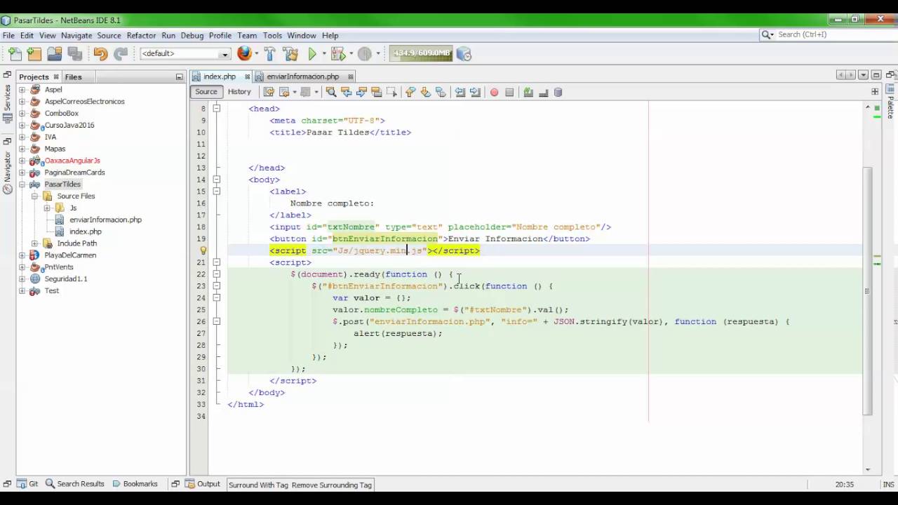Click light bulb hint on line 20
The image size is (898, 505).
(203, 250)
